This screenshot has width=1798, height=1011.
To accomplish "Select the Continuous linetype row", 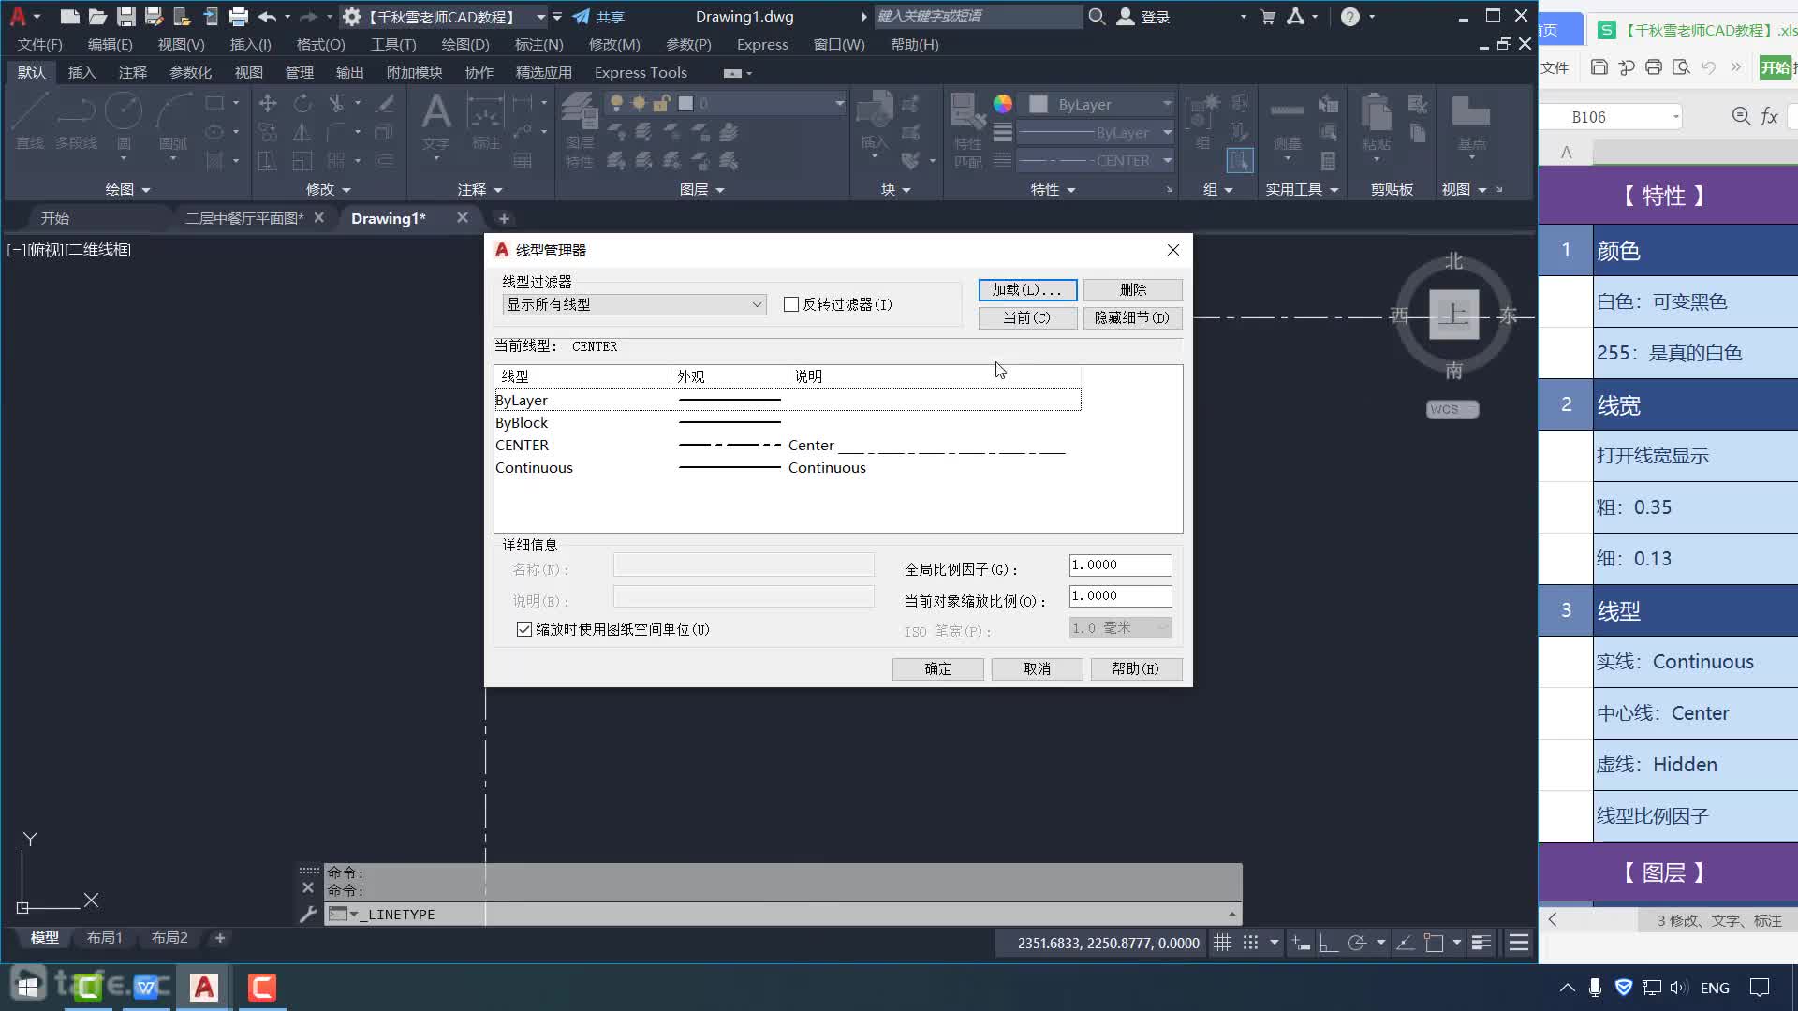I will (787, 468).
